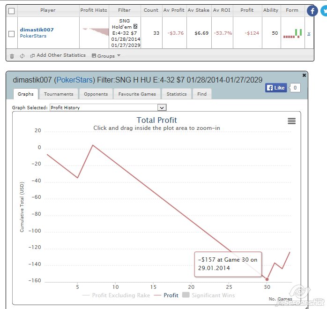Click the refresh icon beside trash

click(22, 56)
